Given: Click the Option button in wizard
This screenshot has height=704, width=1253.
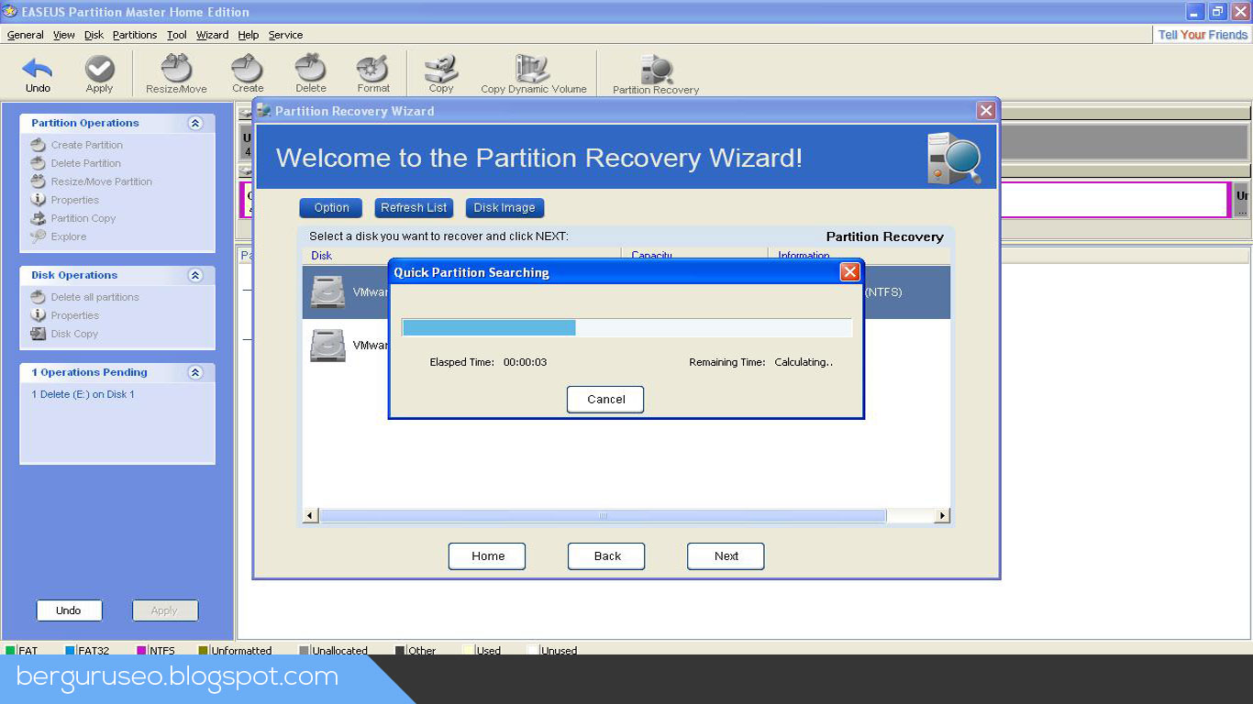Looking at the screenshot, I should (331, 208).
